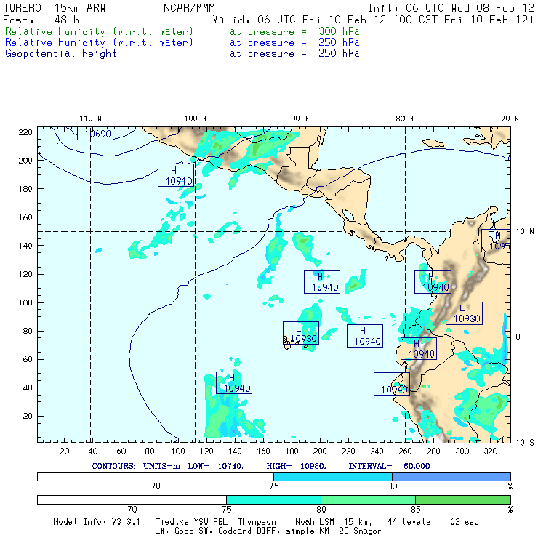Click the H 10910 high-pressure label box

177,175
